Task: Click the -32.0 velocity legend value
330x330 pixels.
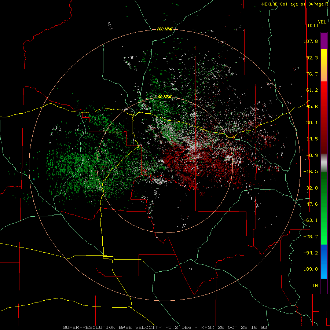Action: 311,188
